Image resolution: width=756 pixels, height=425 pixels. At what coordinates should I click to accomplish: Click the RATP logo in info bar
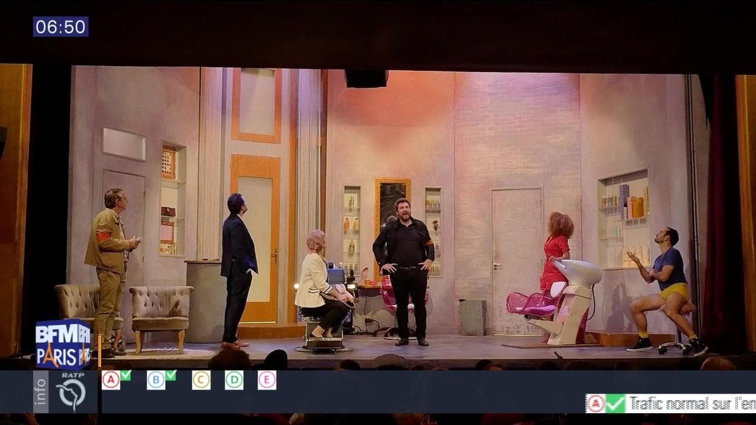(70, 391)
